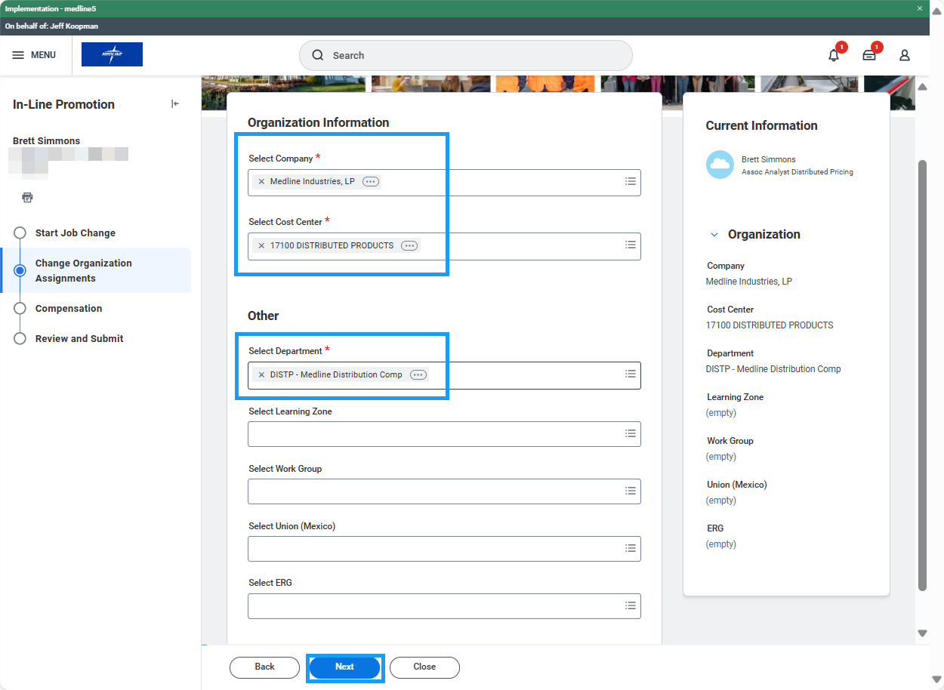Collapse the Organization section in Current Information
Image resolution: width=944 pixels, height=690 pixels.
pos(714,235)
